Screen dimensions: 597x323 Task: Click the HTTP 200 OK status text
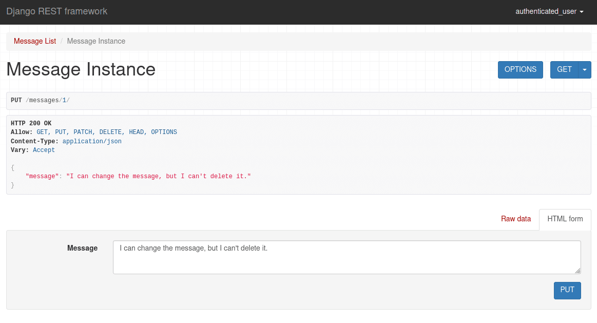click(x=31, y=123)
